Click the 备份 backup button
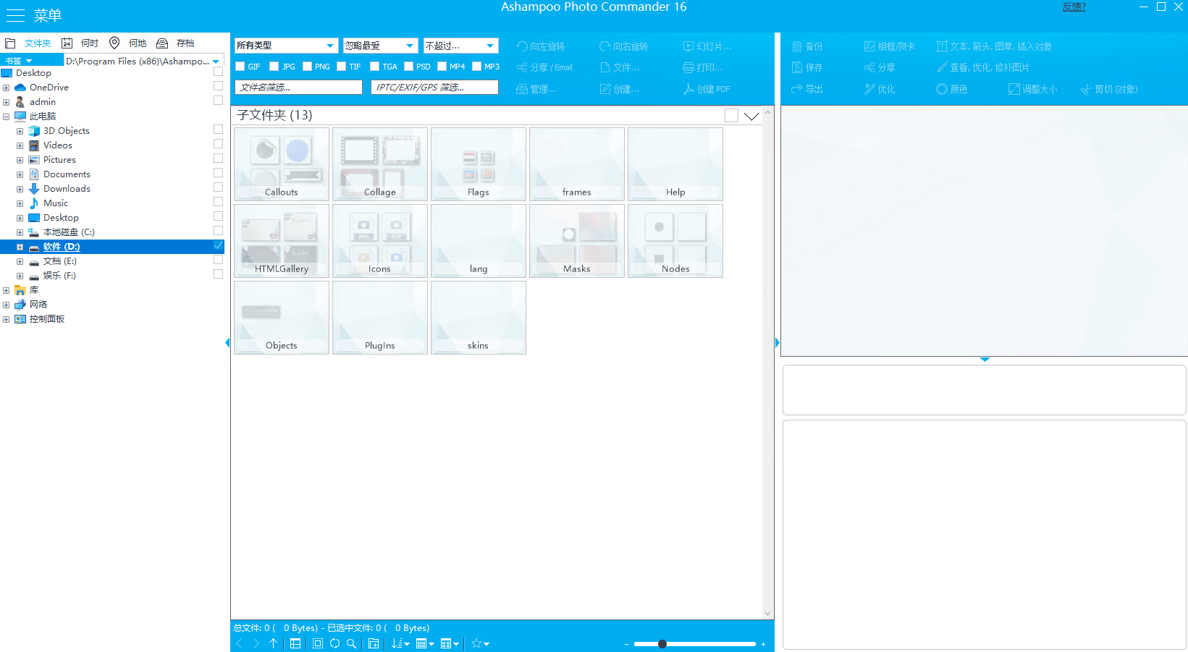 coord(807,46)
